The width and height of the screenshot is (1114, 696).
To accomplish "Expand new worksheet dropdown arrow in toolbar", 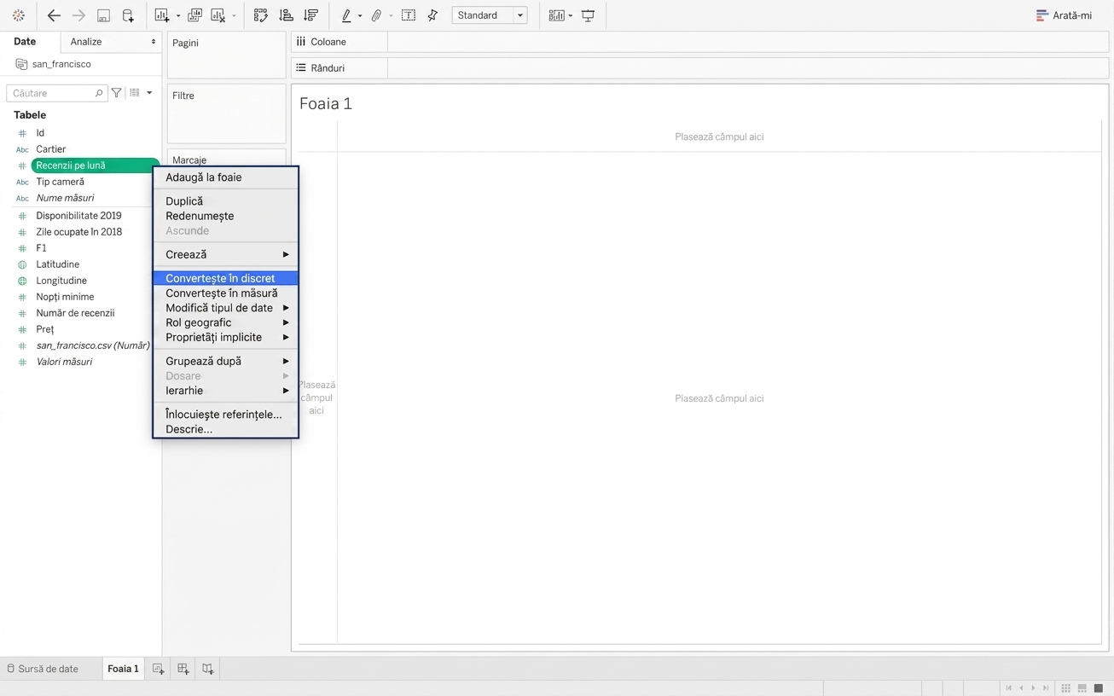I will click(x=177, y=16).
